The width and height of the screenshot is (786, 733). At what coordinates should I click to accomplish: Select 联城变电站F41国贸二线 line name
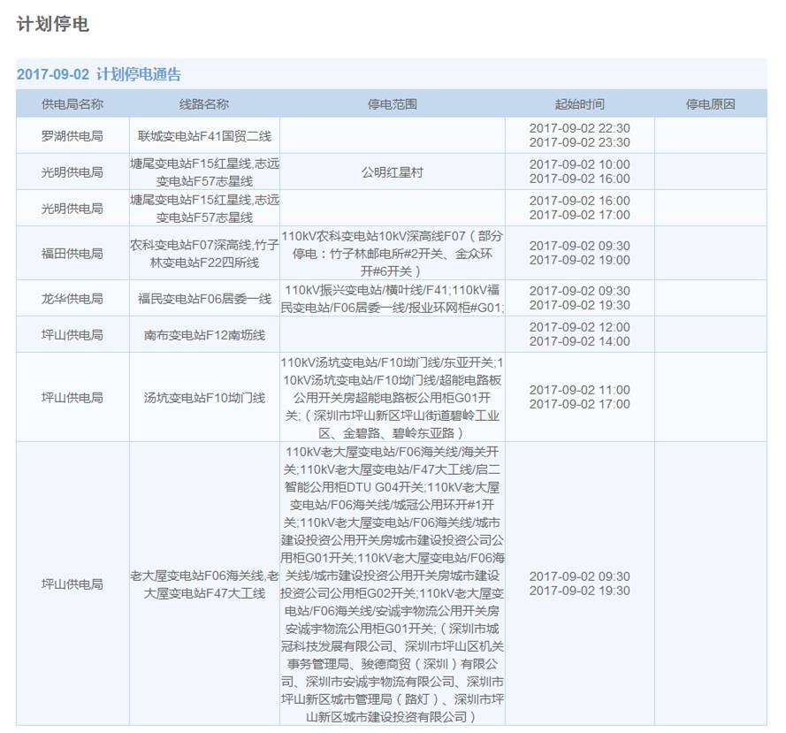pos(204,136)
